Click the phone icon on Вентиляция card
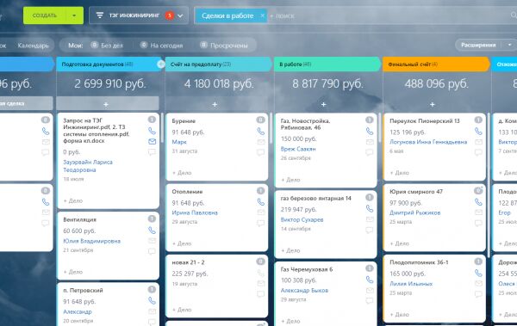The image size is (517, 326). (x=152, y=231)
